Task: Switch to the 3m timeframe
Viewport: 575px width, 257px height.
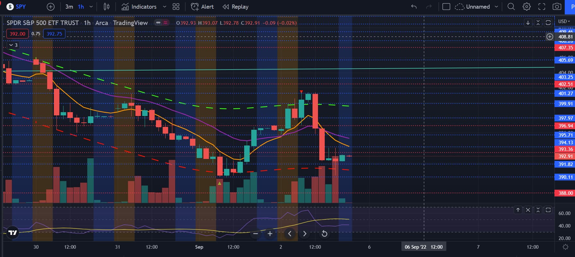Action: coord(69,6)
